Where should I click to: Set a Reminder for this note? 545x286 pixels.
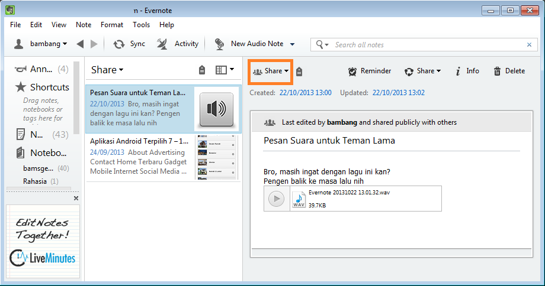370,71
